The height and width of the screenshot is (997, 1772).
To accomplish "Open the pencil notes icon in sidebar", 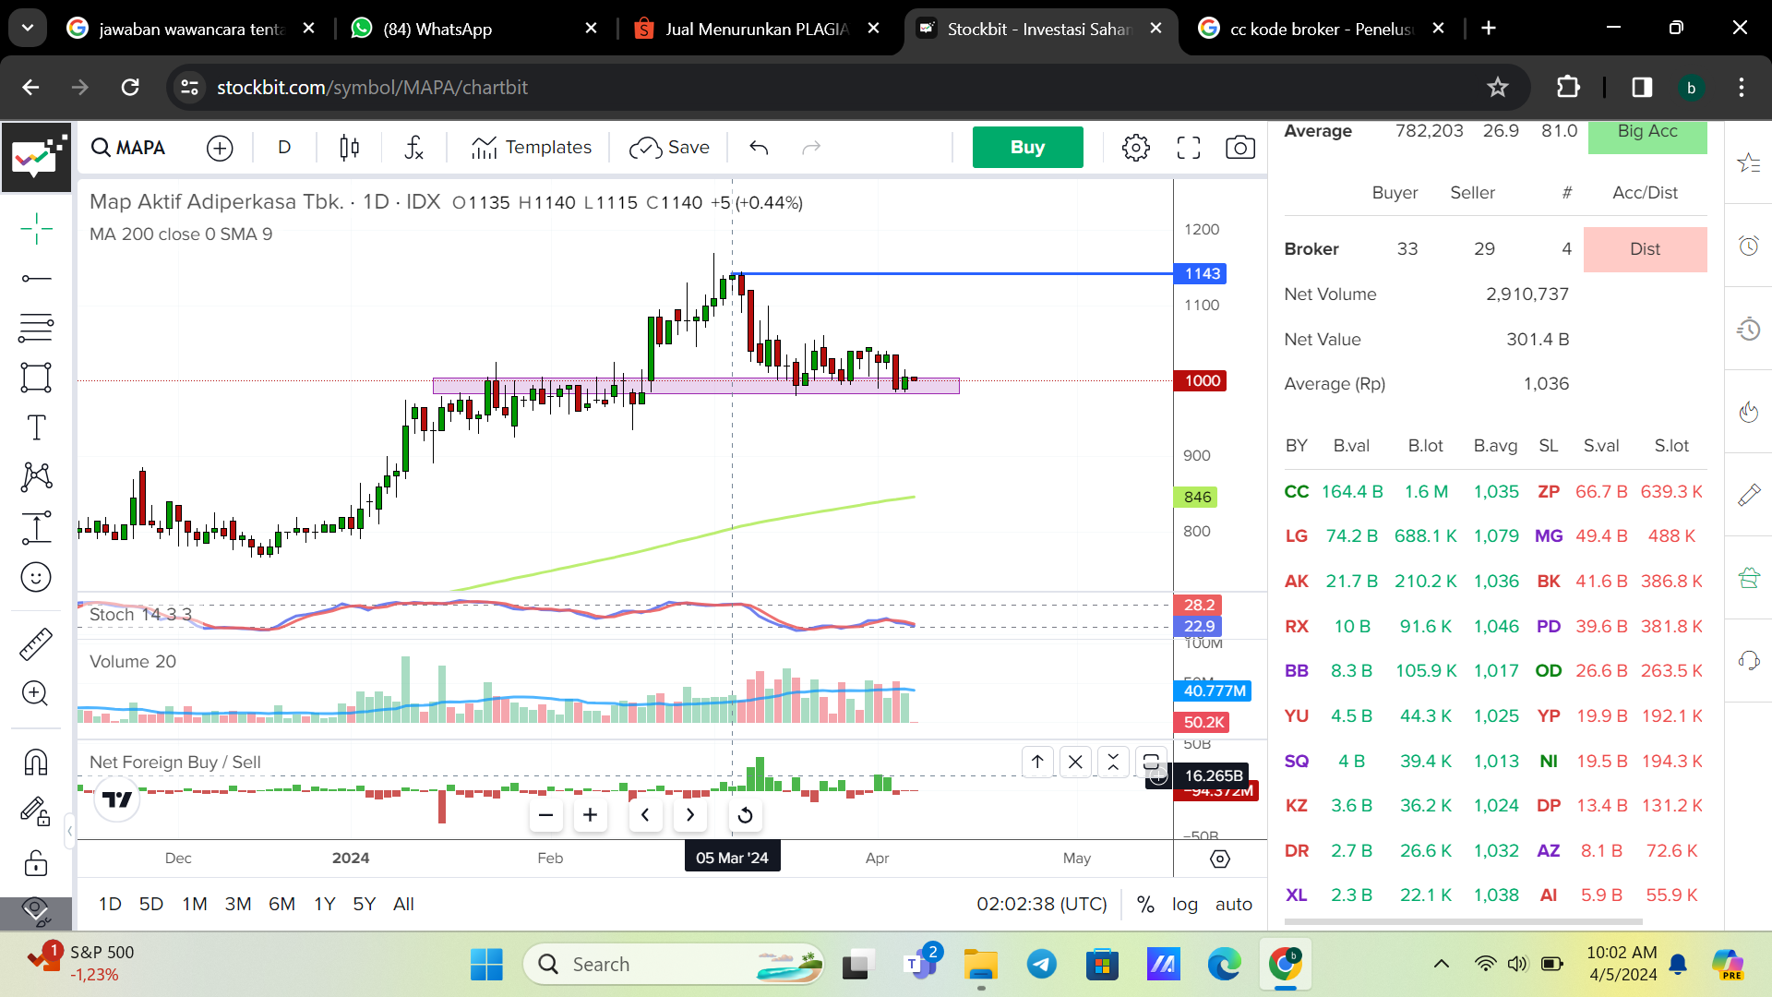I will [1749, 495].
